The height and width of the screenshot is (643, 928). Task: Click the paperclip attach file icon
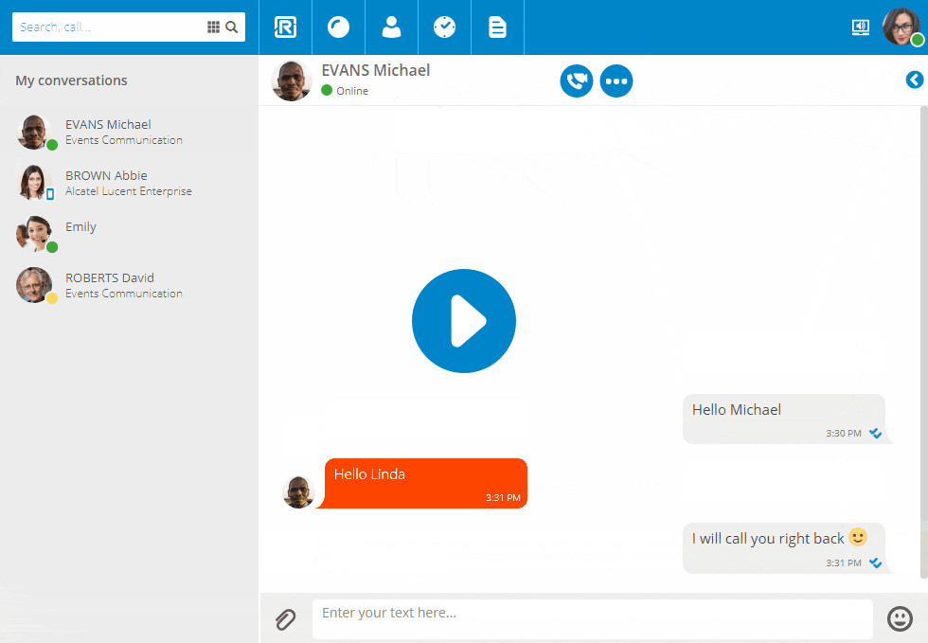coord(285,619)
